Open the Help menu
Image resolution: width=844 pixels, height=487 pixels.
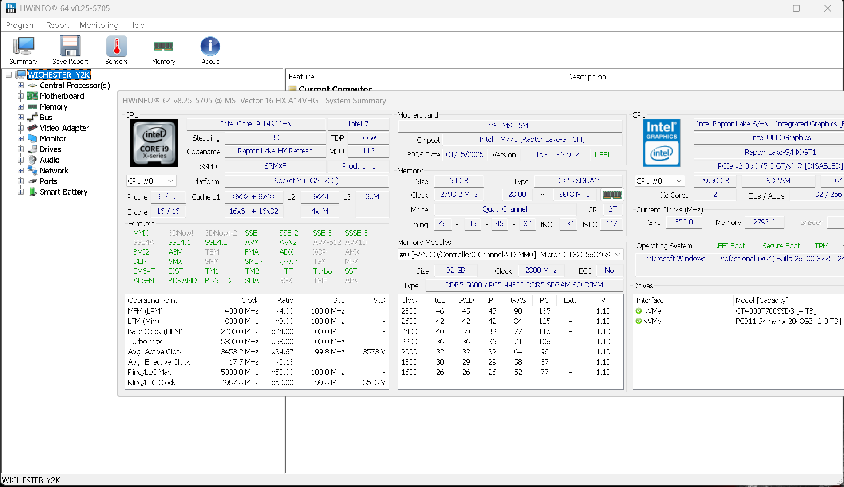[x=137, y=25]
